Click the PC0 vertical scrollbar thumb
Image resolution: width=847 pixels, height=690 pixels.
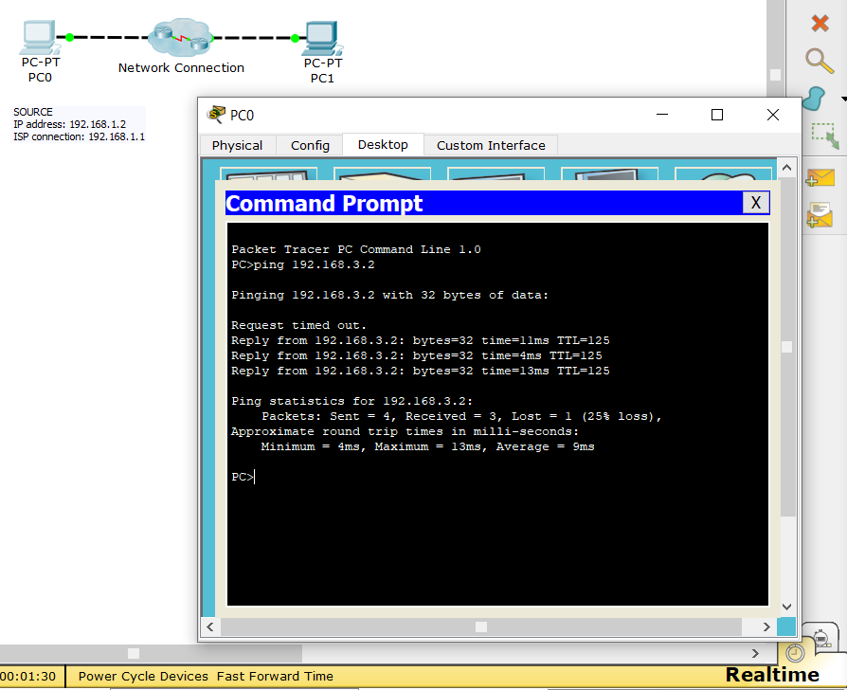pyautogui.click(x=786, y=347)
